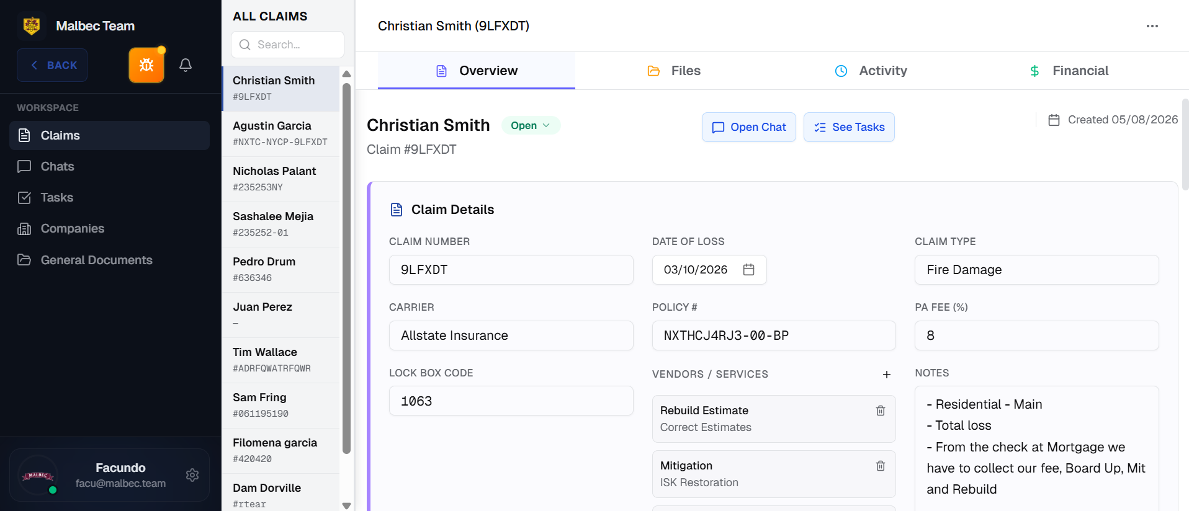1189x511 pixels.
Task: Open General Documents in the sidebar
Action: 109,260
